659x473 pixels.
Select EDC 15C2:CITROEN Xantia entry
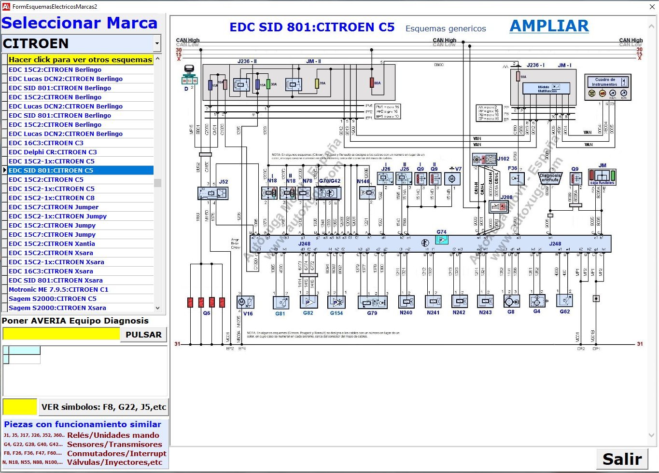81,243
